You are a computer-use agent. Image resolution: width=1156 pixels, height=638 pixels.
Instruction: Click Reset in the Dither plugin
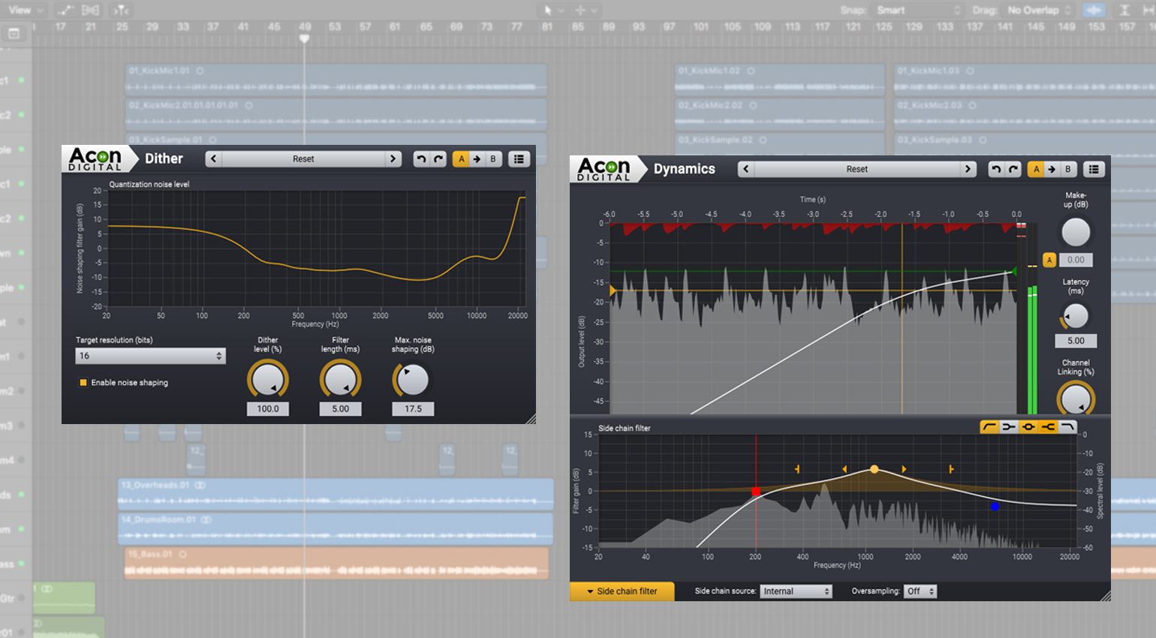tap(303, 158)
